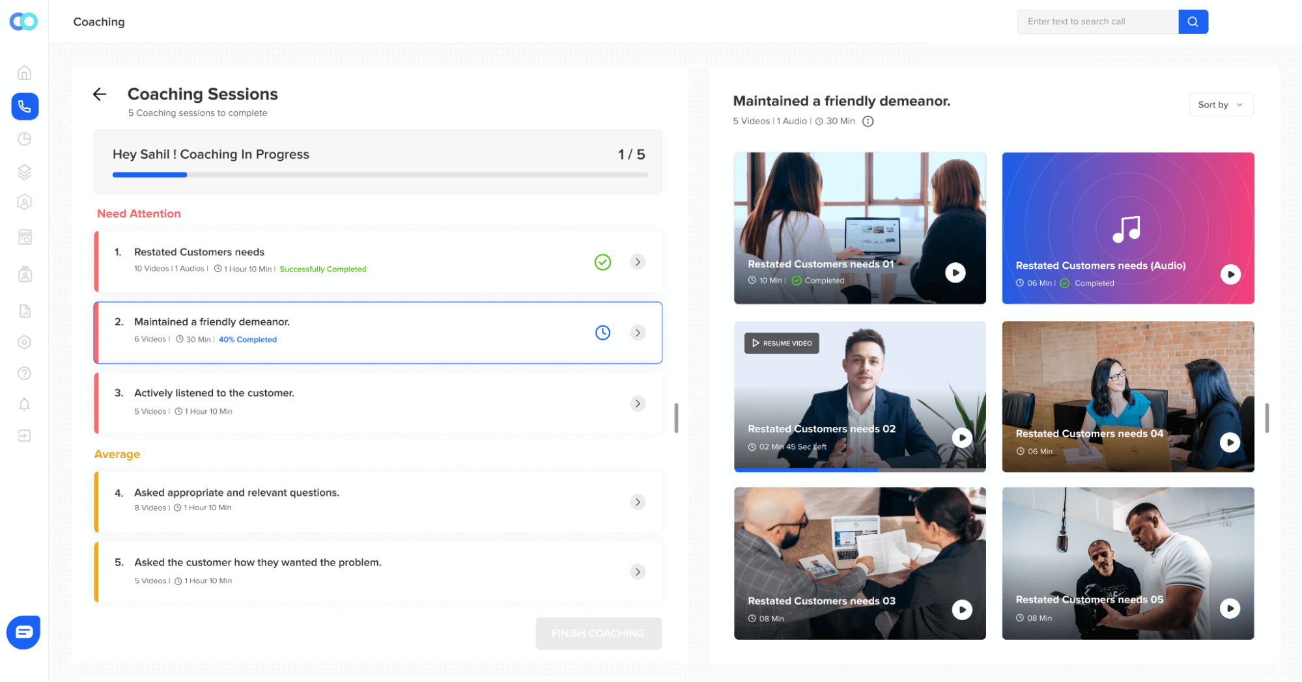Click the back arrow near Coaching Sessions

(x=99, y=94)
